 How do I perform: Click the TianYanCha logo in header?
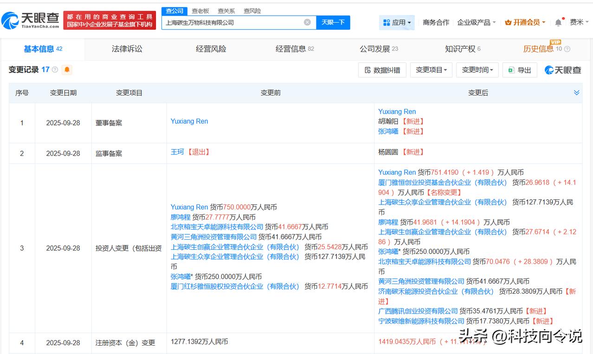pyautogui.click(x=31, y=20)
